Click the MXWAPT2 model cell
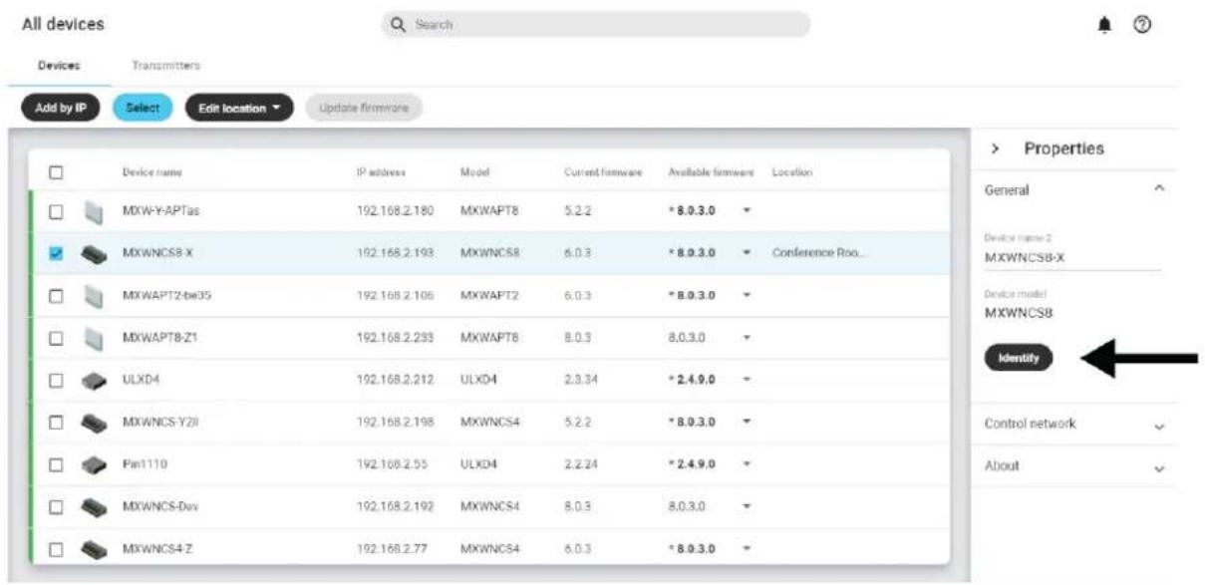Viewport: 1205px width, 585px height. click(487, 295)
